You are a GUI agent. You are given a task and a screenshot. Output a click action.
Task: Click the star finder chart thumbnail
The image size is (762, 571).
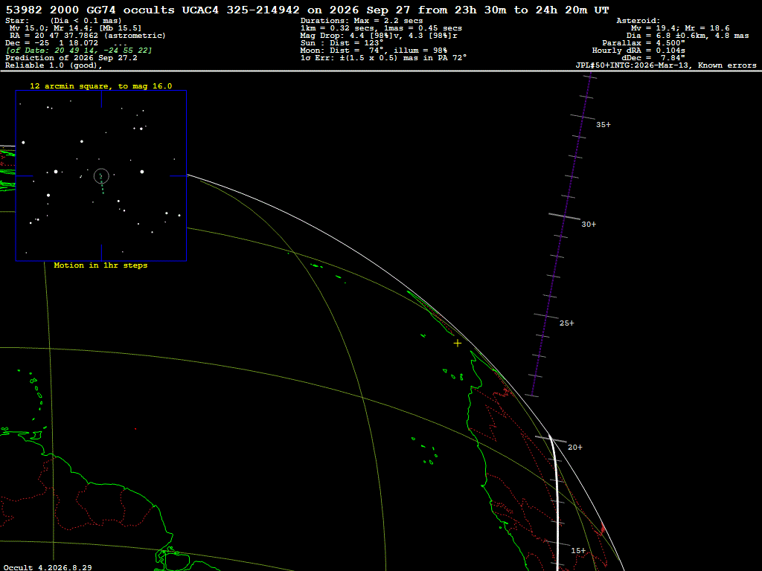click(101, 175)
